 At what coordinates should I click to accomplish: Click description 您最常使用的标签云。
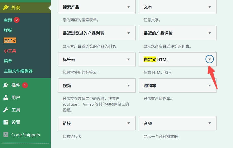click(81, 72)
